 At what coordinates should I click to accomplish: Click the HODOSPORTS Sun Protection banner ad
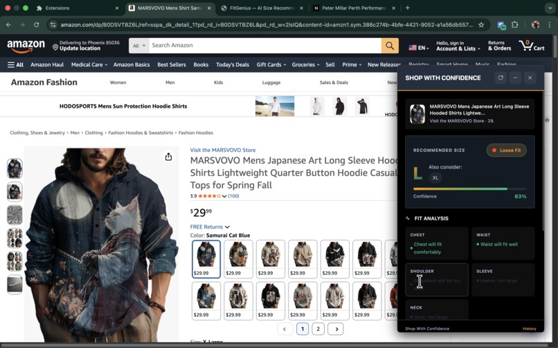198,106
